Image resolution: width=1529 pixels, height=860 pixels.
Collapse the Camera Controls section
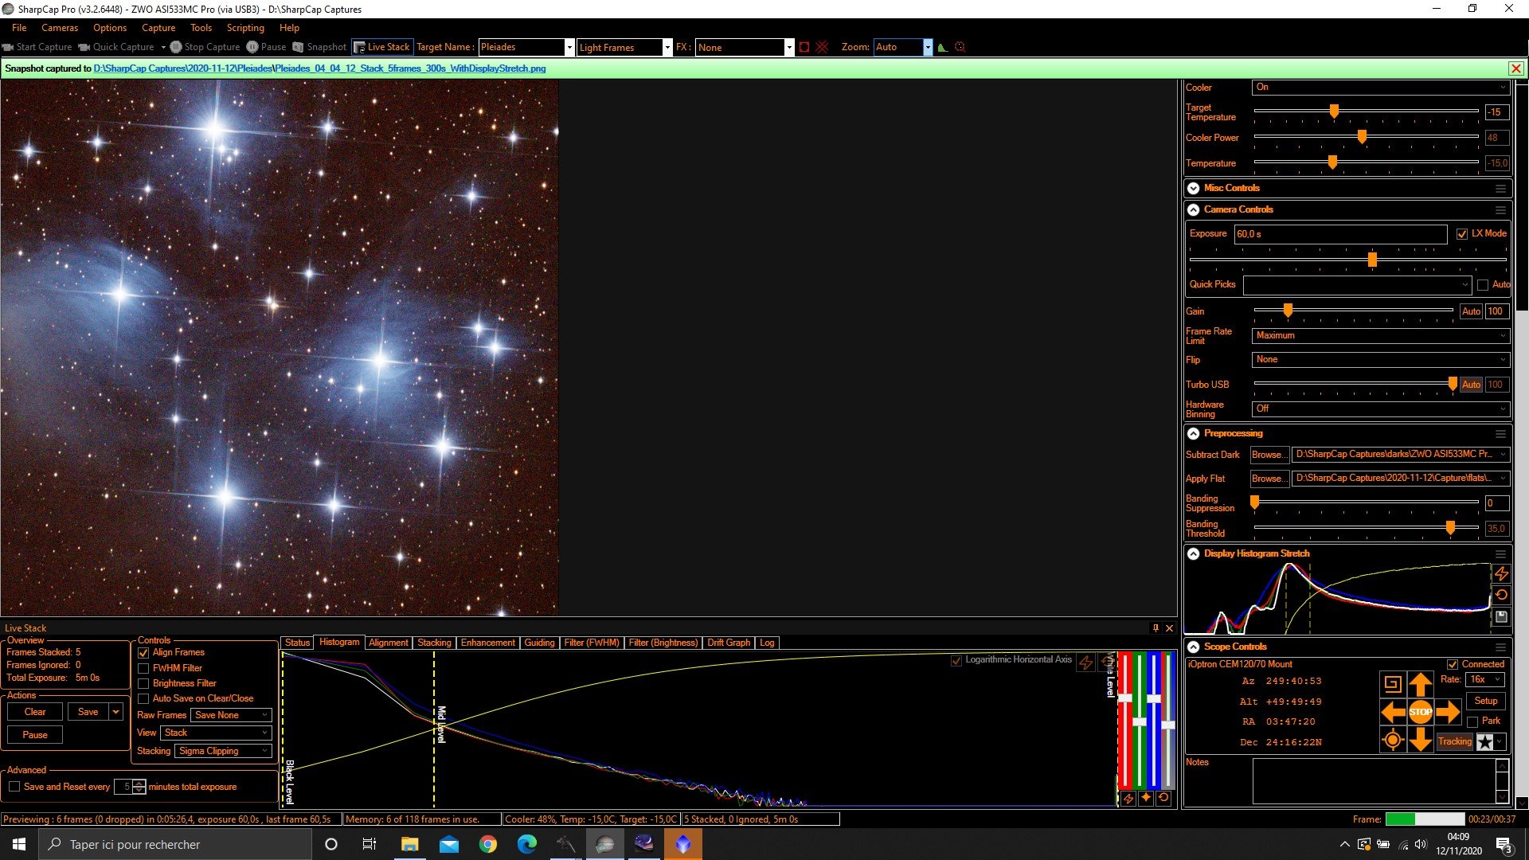1193,210
